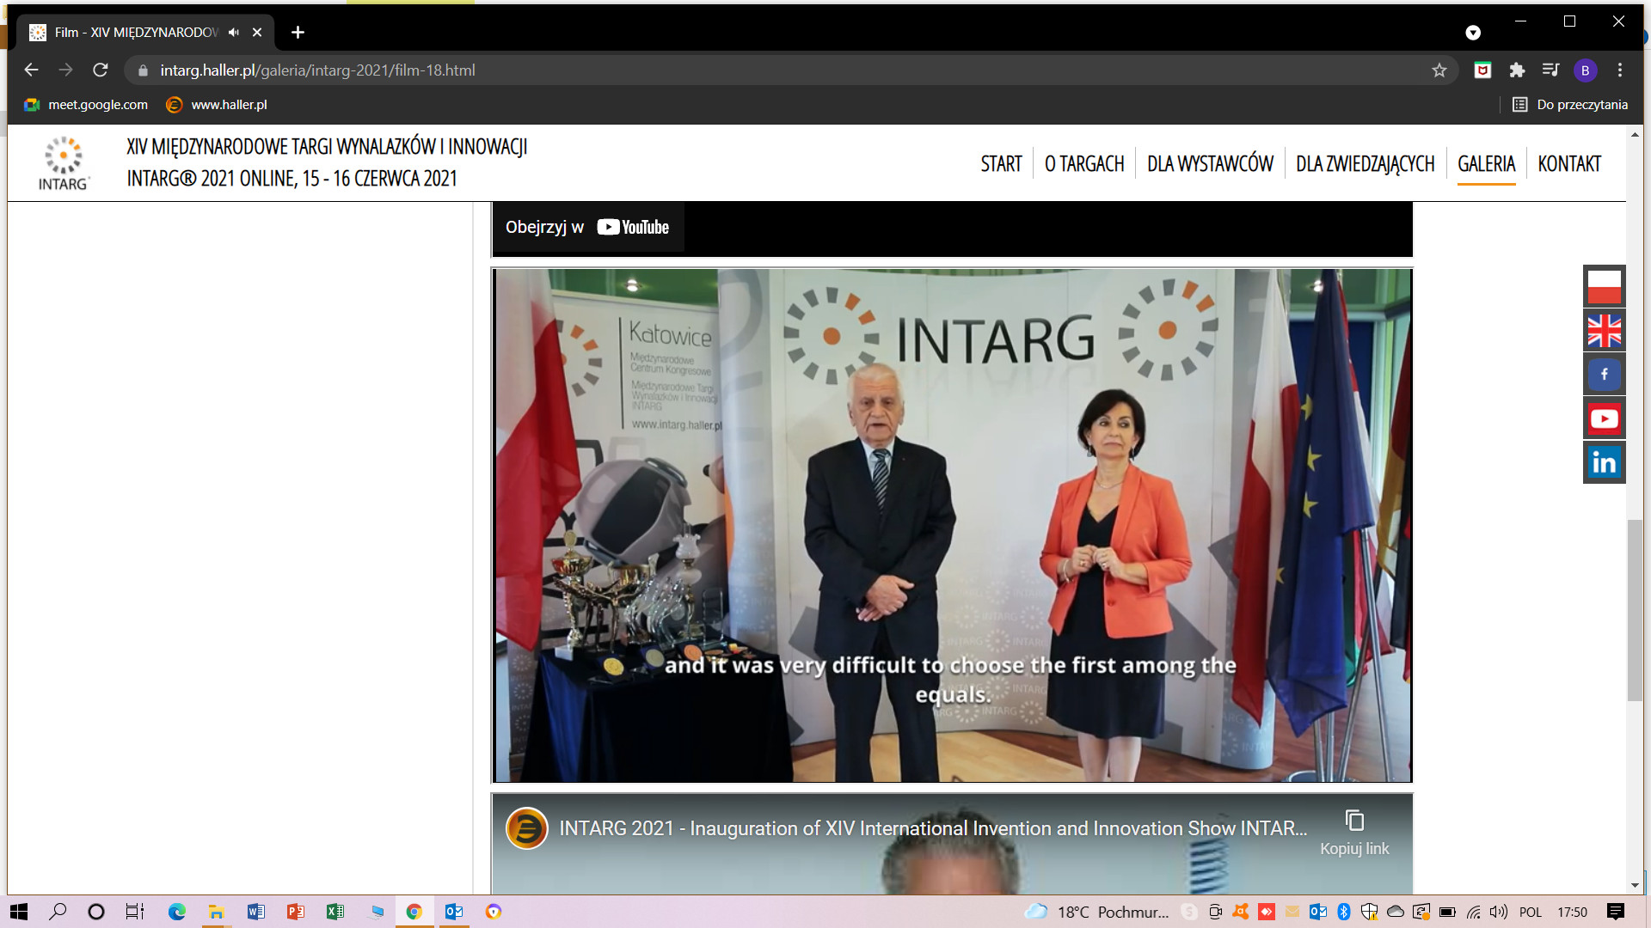Change POL input language

tap(1531, 912)
